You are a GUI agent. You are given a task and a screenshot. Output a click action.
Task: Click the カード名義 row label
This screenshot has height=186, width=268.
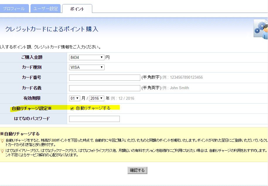click(32, 88)
